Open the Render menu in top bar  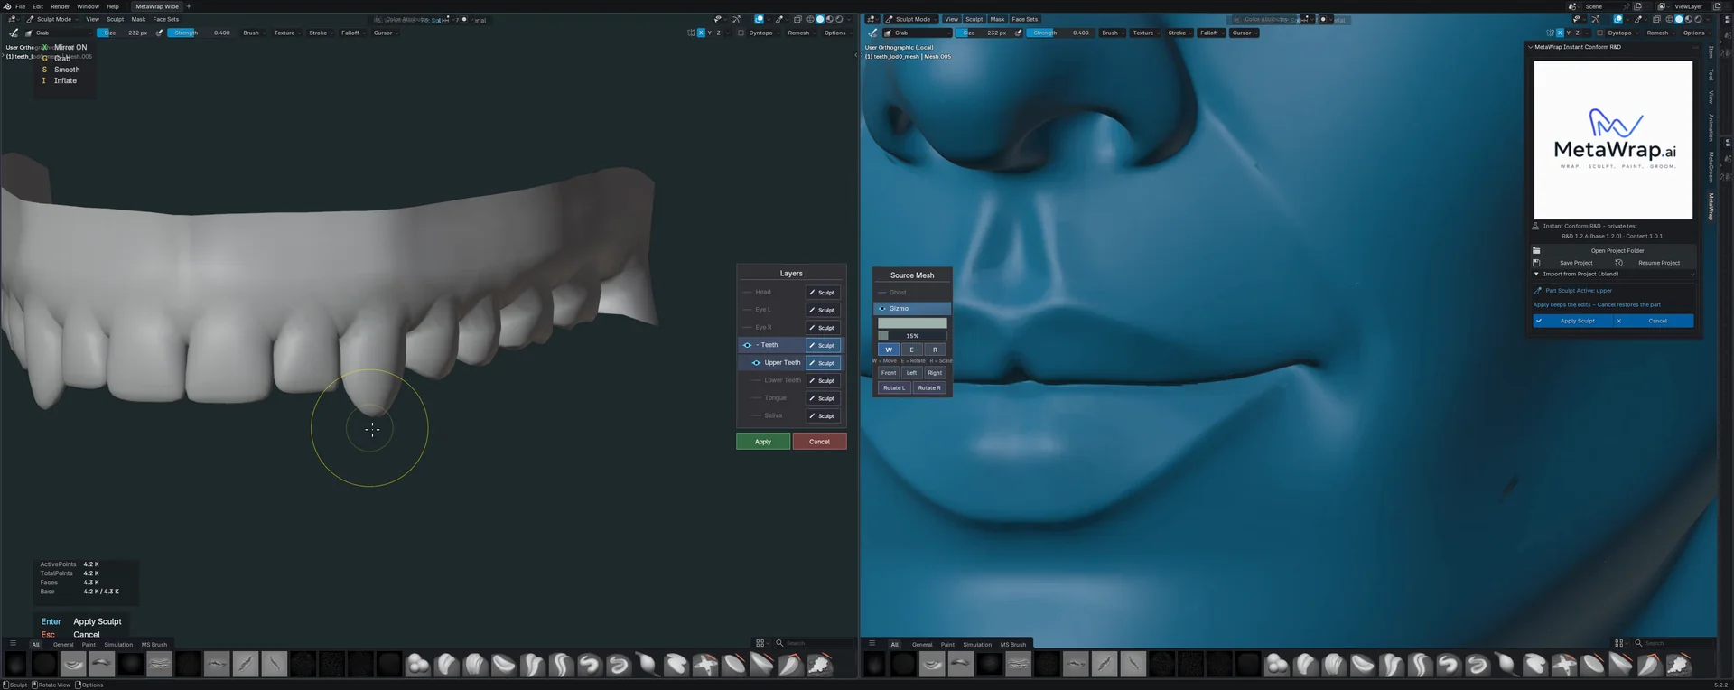(60, 6)
